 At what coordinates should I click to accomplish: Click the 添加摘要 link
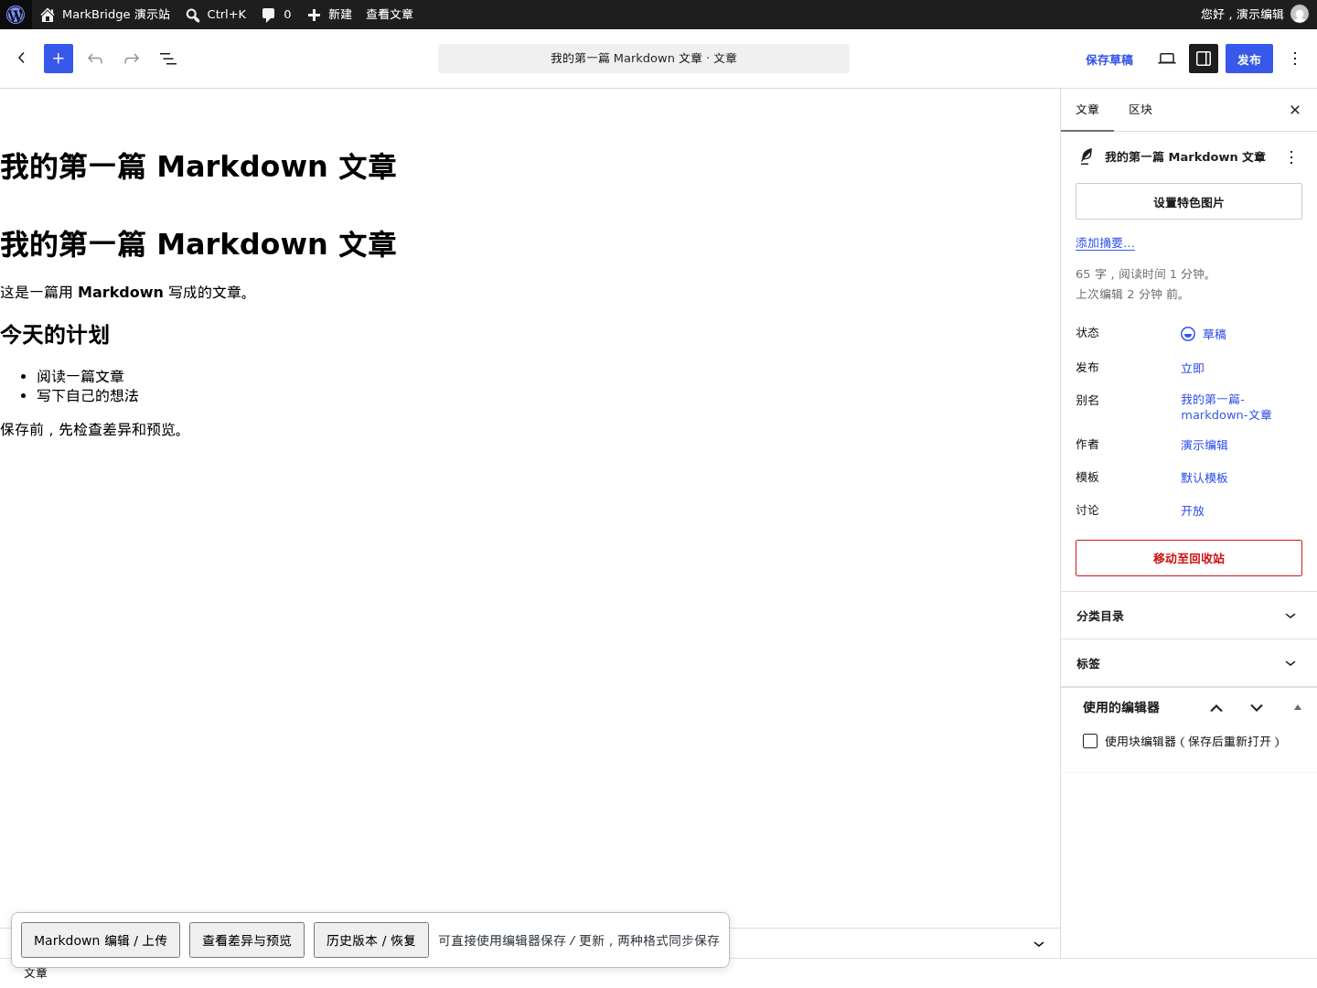pyautogui.click(x=1105, y=243)
